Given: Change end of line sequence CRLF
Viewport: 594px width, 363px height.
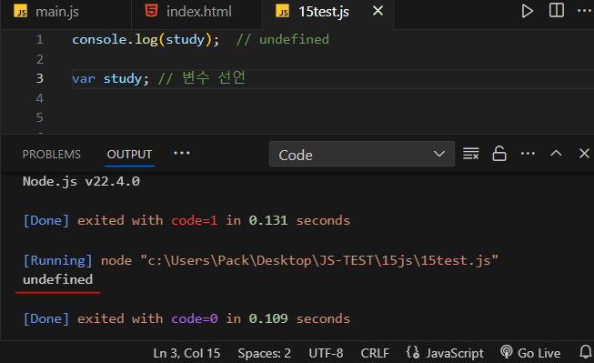Looking at the screenshot, I should [x=375, y=353].
